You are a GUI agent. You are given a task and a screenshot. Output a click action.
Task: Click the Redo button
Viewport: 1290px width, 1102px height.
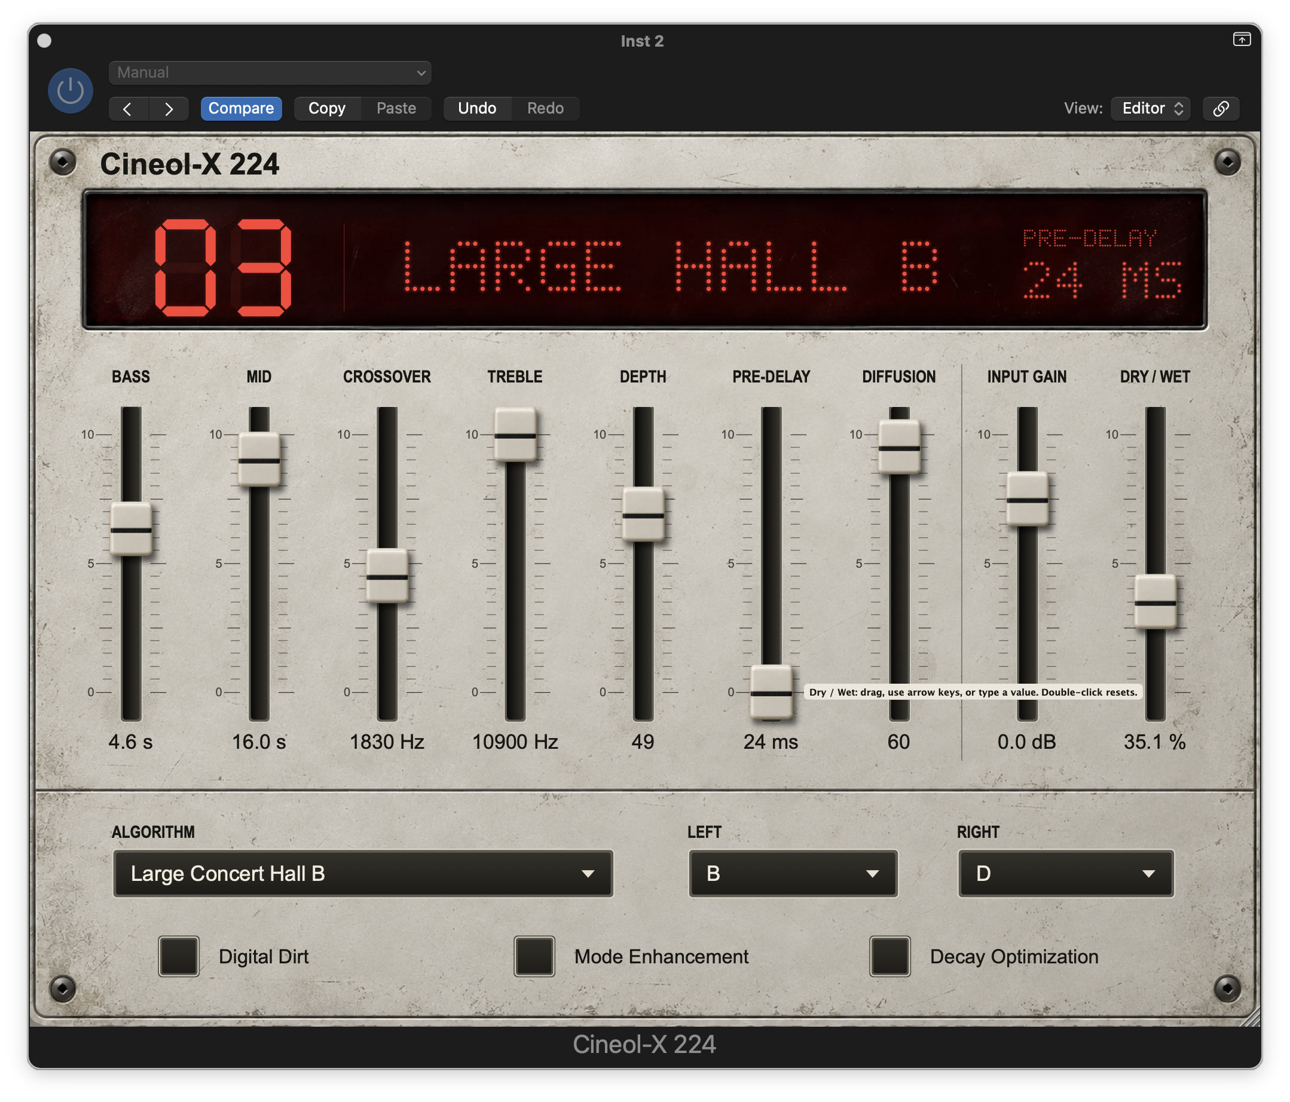[545, 109]
